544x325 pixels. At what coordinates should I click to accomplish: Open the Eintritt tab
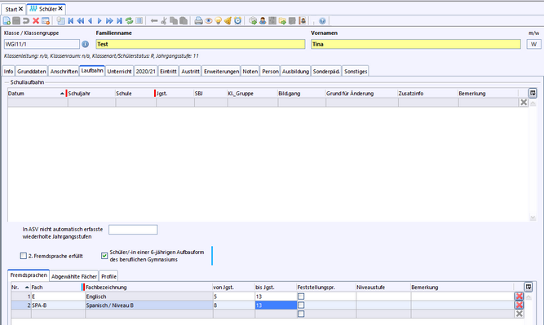pos(168,72)
